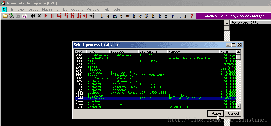Screen dimensions: 271x126
Task: Sort process list by PID column
Action: point(80,51)
